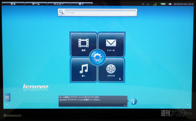Click the 99% battery indicator
The height and width of the screenshot is (121, 196).
pos(163,4)
